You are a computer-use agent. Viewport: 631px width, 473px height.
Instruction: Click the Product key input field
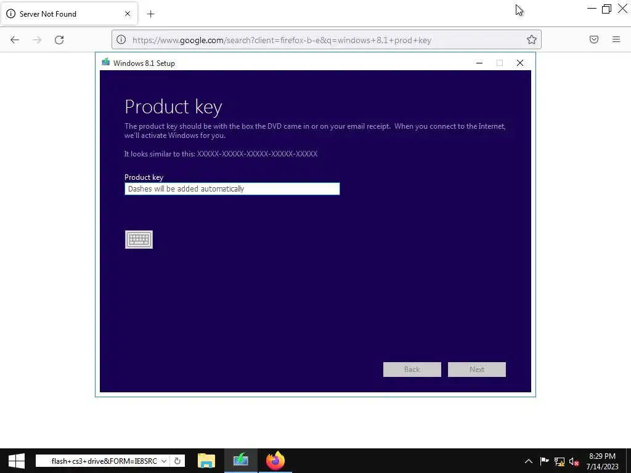tap(232, 188)
